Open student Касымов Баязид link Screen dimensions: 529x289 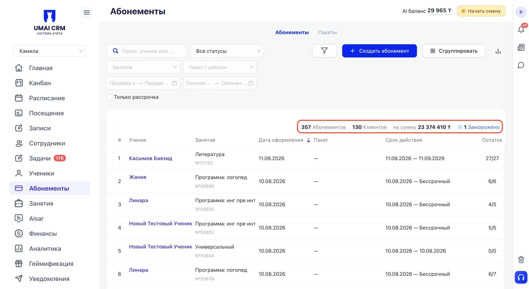pyautogui.click(x=150, y=158)
